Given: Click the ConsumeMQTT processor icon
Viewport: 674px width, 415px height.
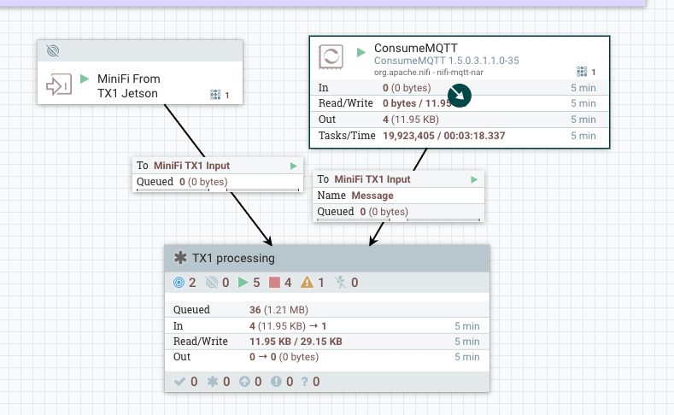Looking at the screenshot, I should (331, 56).
